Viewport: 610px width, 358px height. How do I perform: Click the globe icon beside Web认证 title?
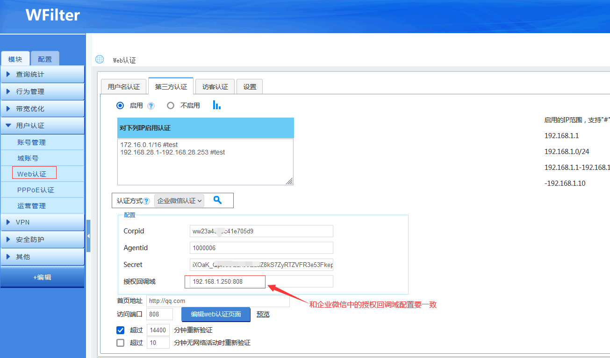[x=100, y=59]
